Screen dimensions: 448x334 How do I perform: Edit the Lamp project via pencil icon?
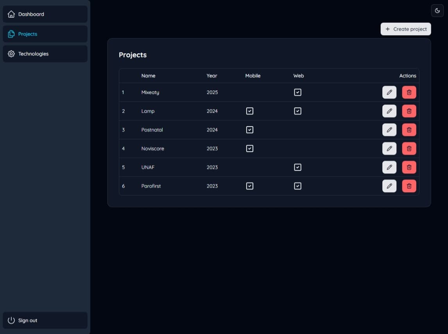389,111
